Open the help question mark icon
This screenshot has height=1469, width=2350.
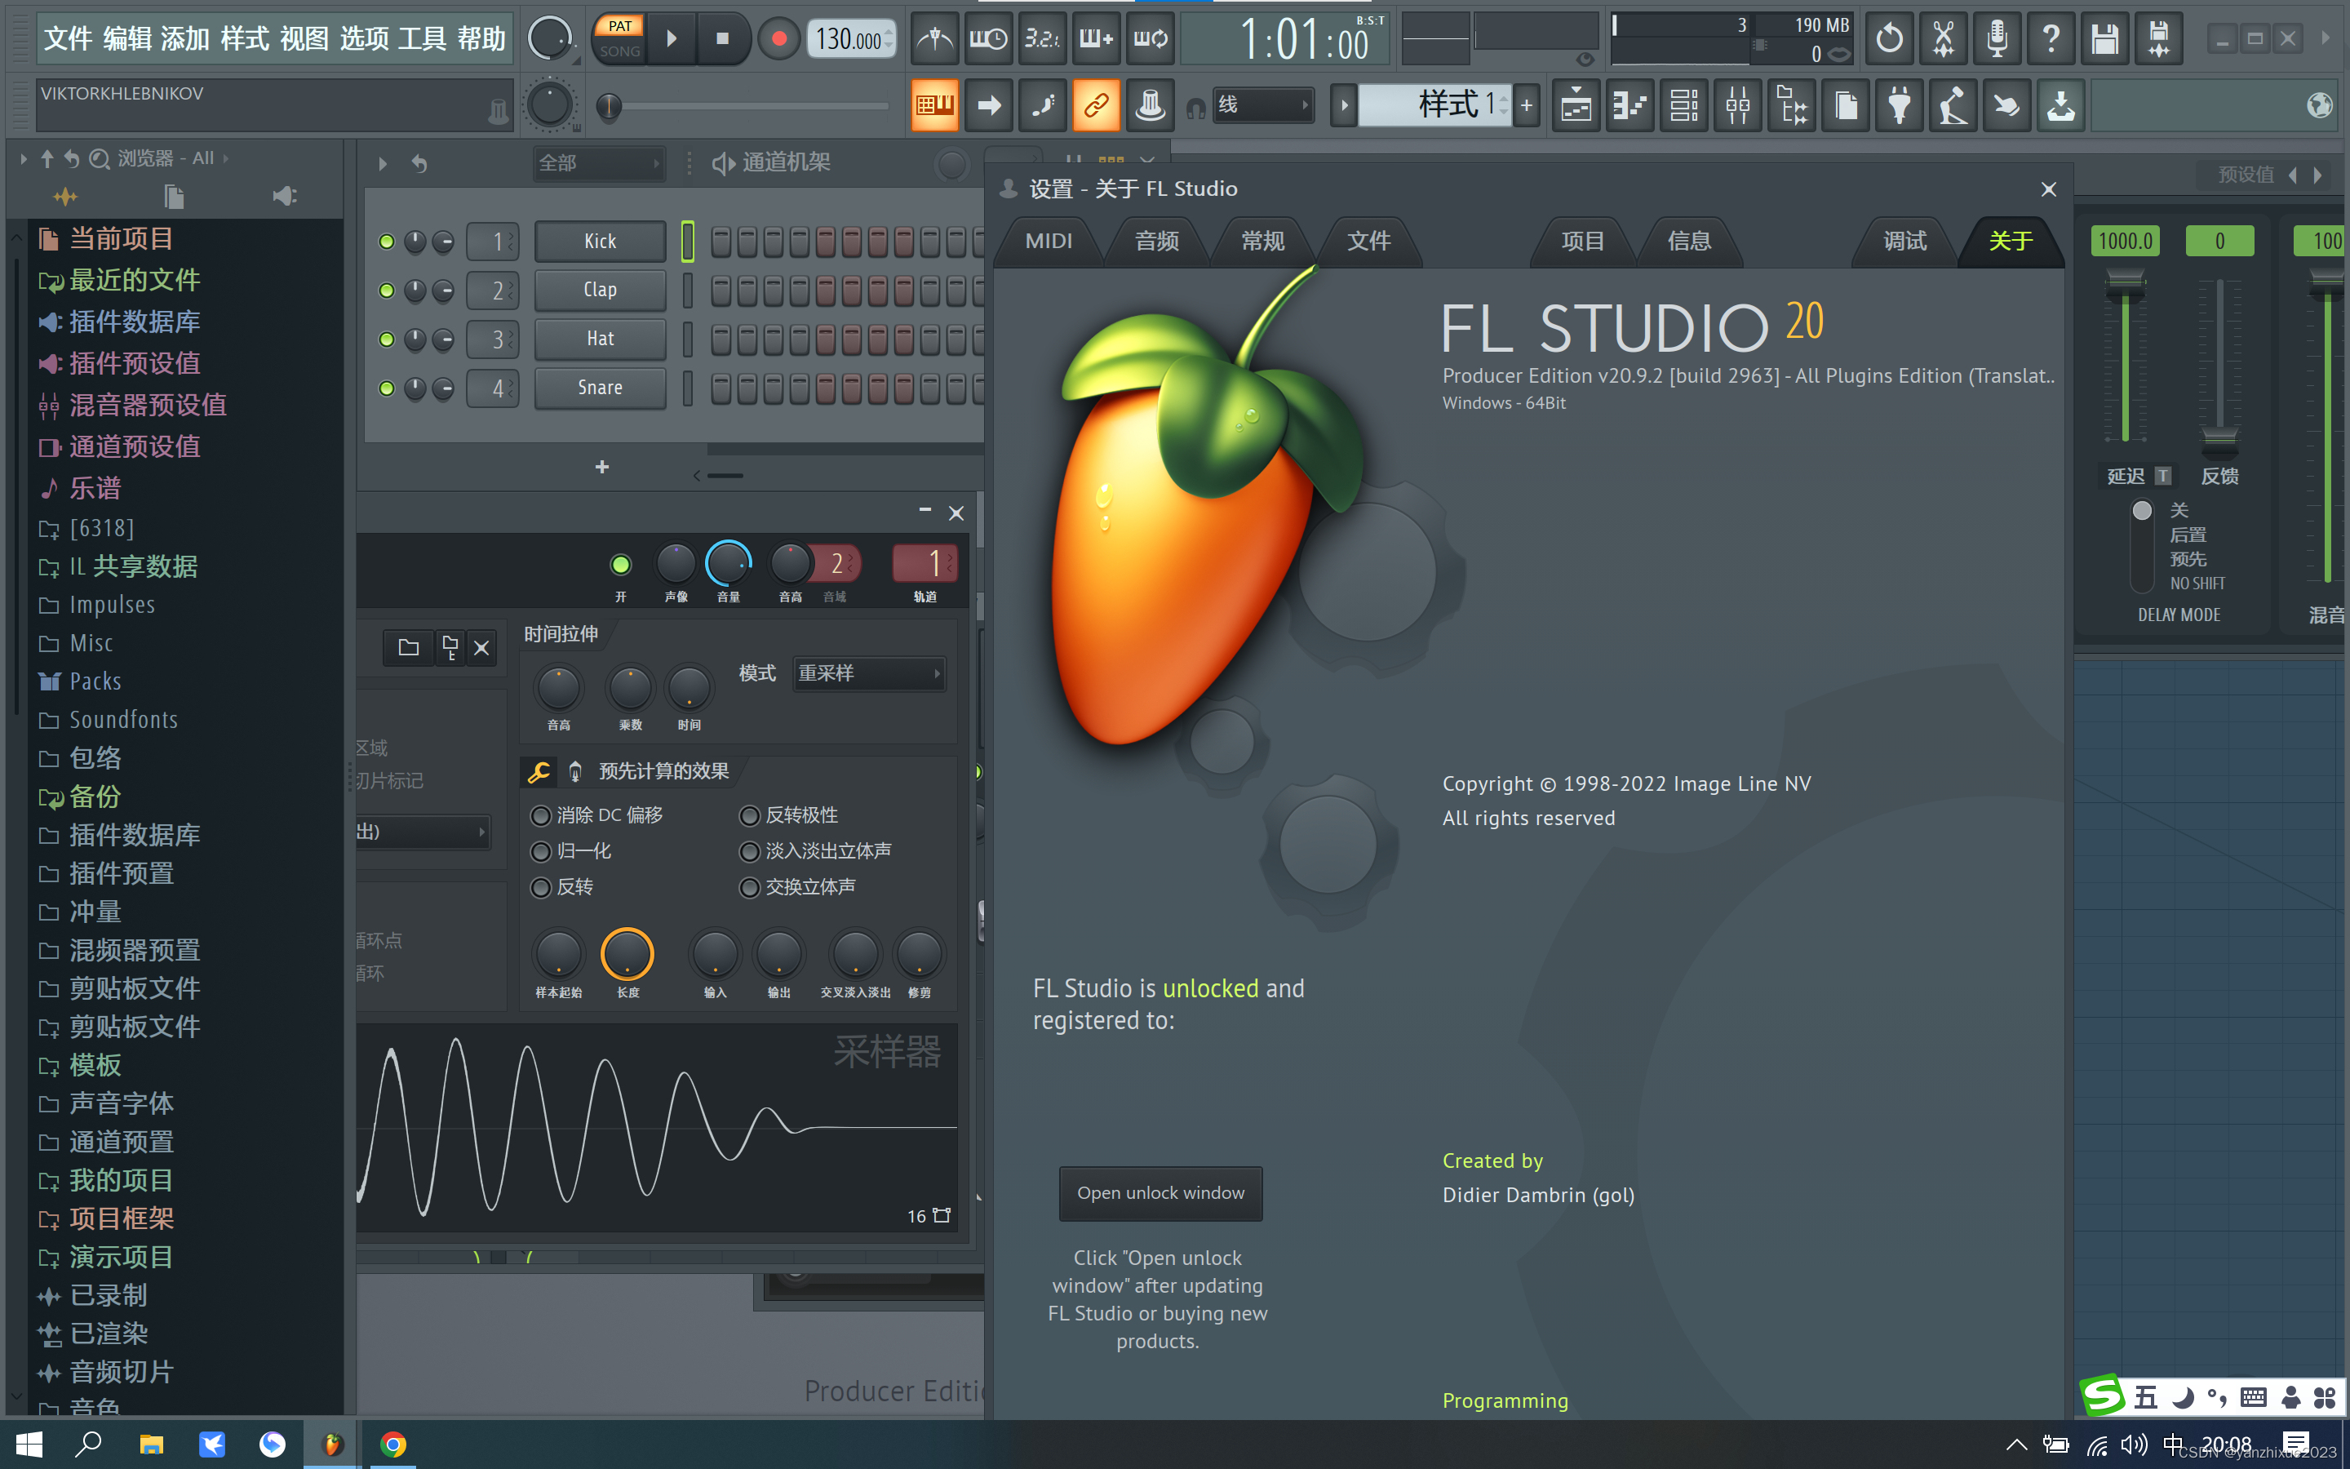tap(2051, 39)
